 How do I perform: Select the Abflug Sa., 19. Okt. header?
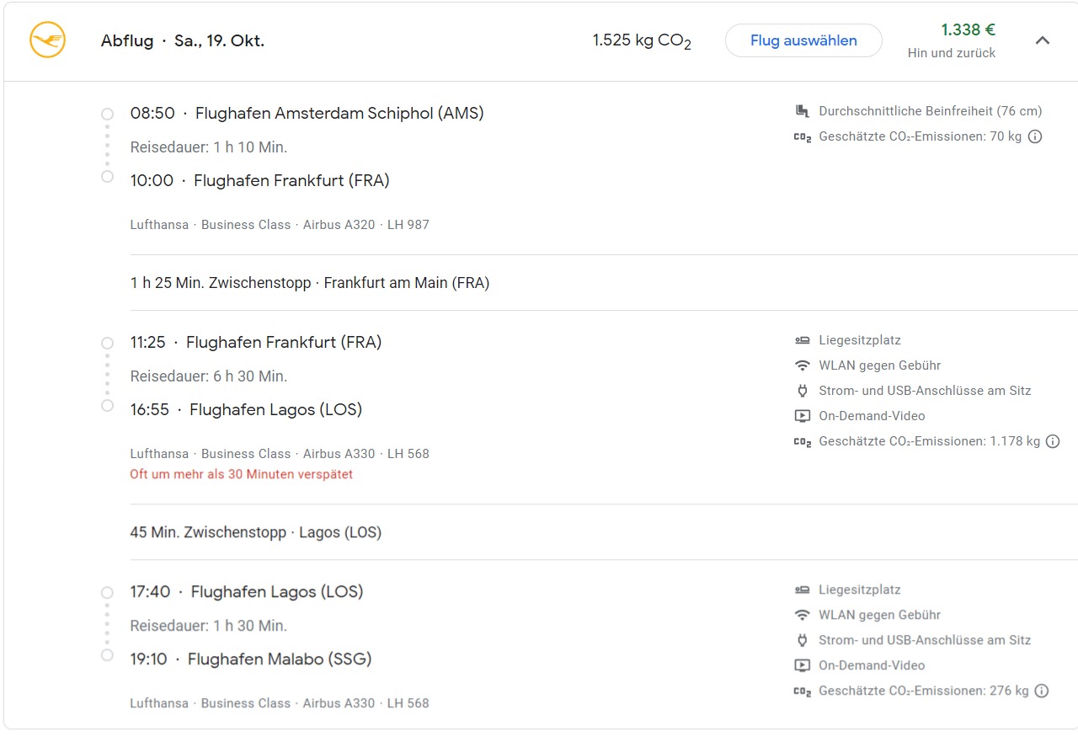pyautogui.click(x=182, y=40)
